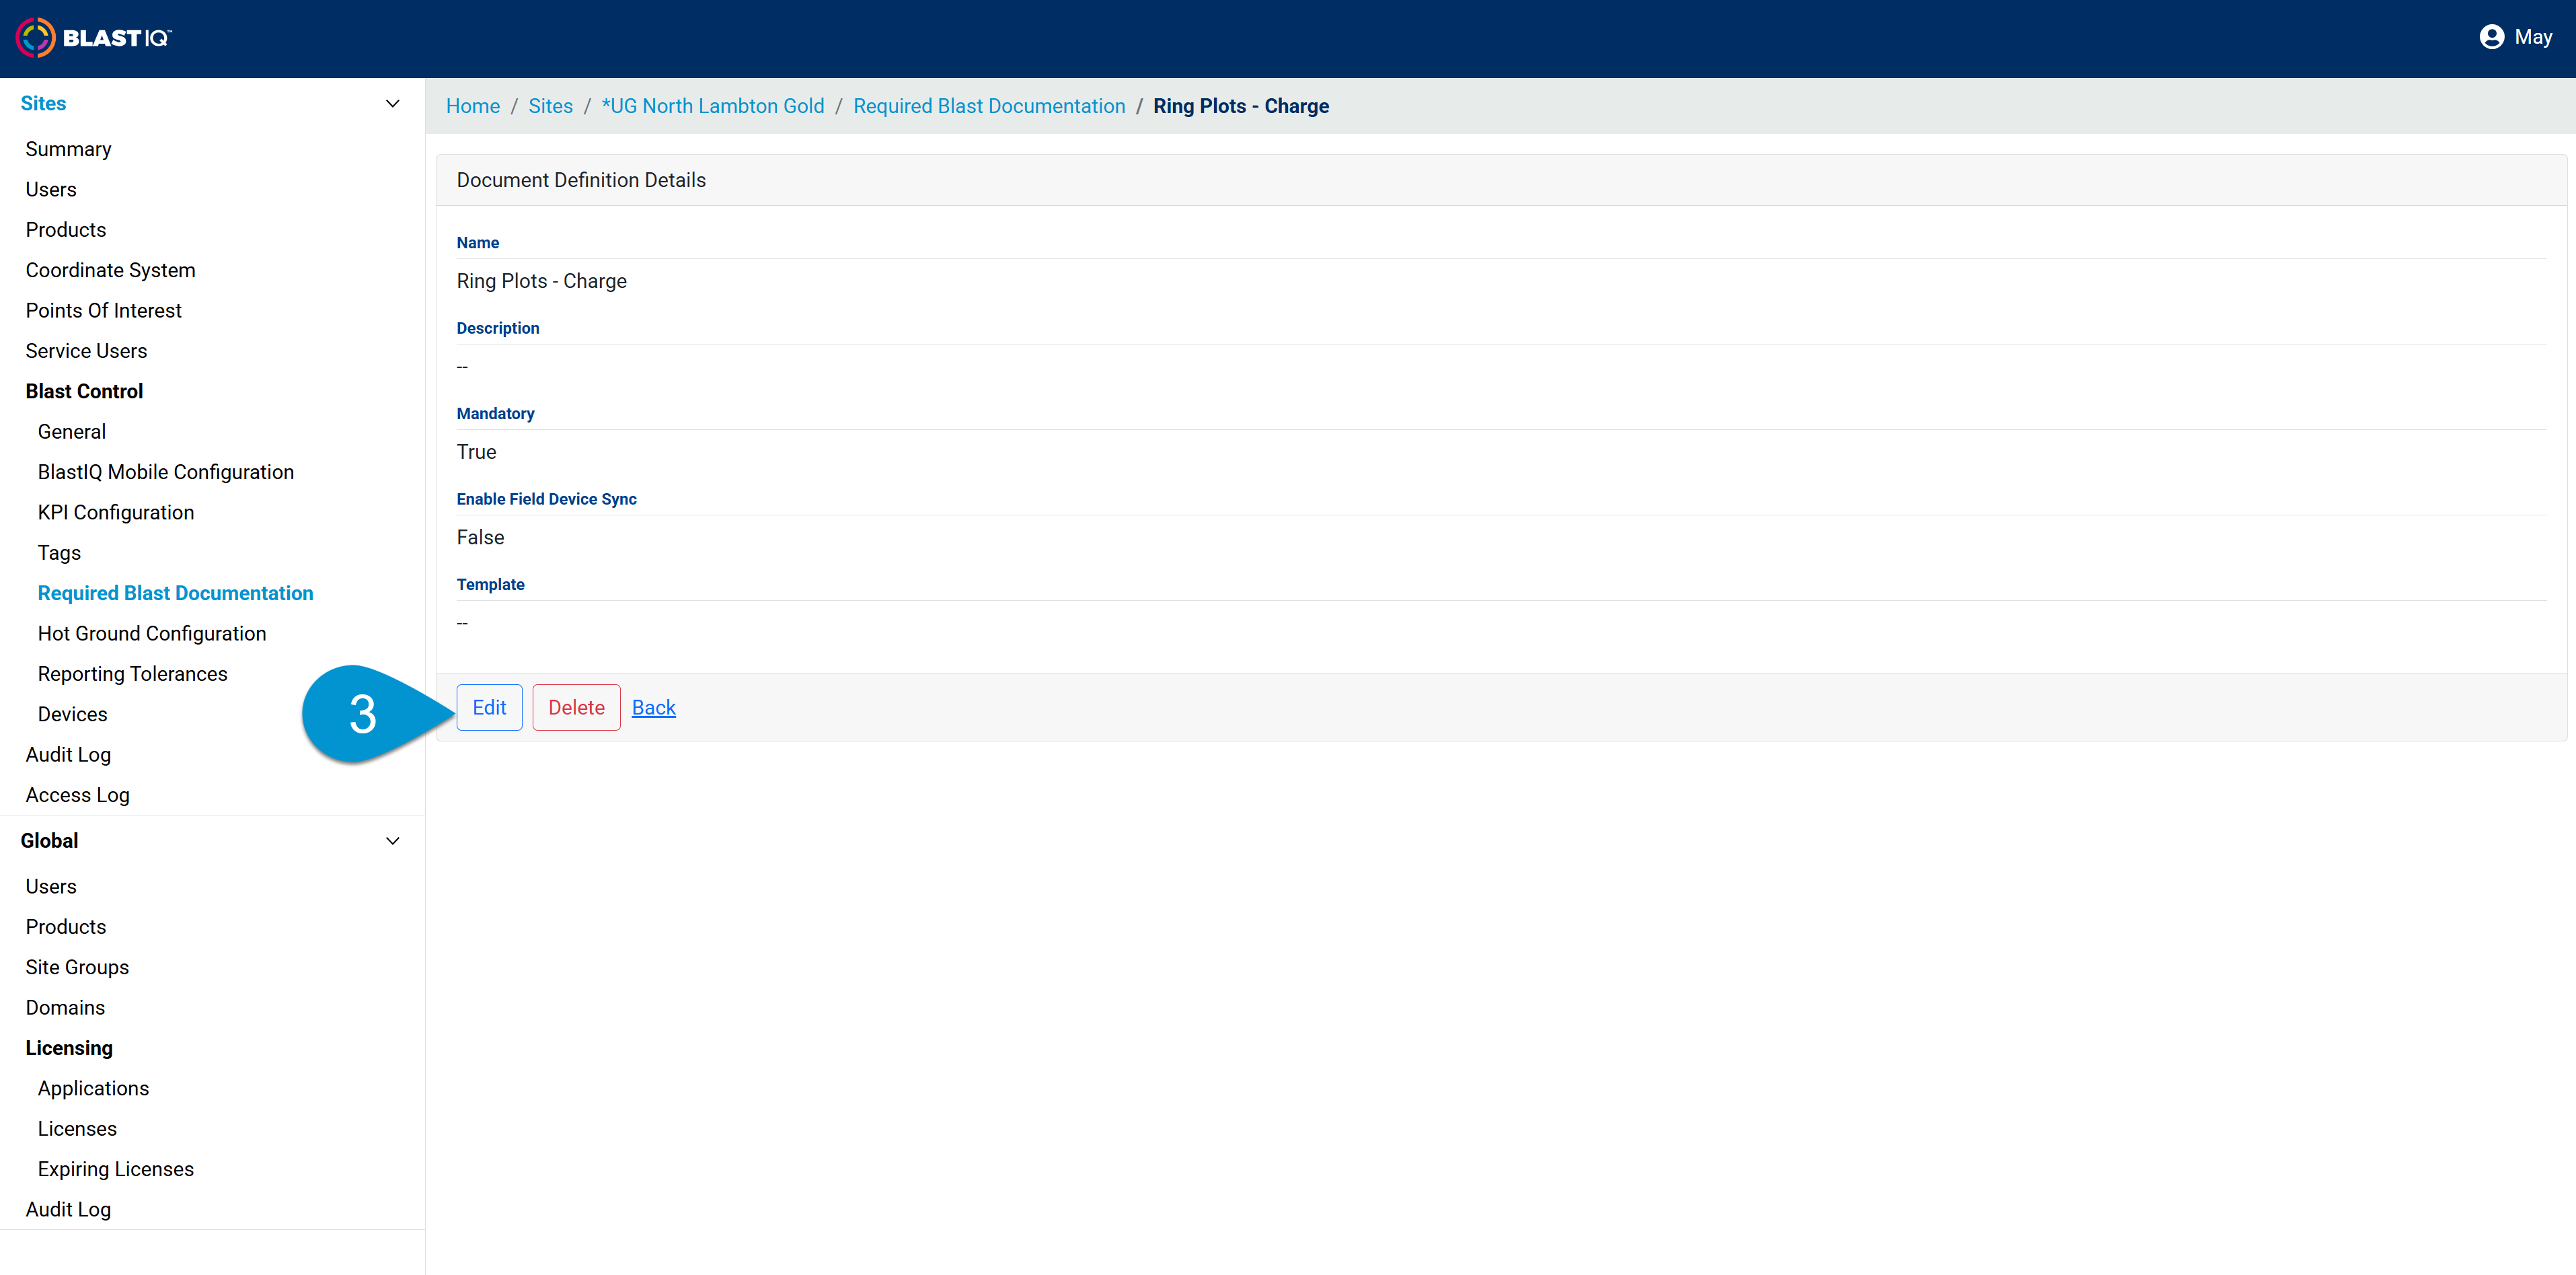This screenshot has width=2576, height=1275.
Task: Click the Name value Ring Plots - Charge
Action: tap(542, 281)
